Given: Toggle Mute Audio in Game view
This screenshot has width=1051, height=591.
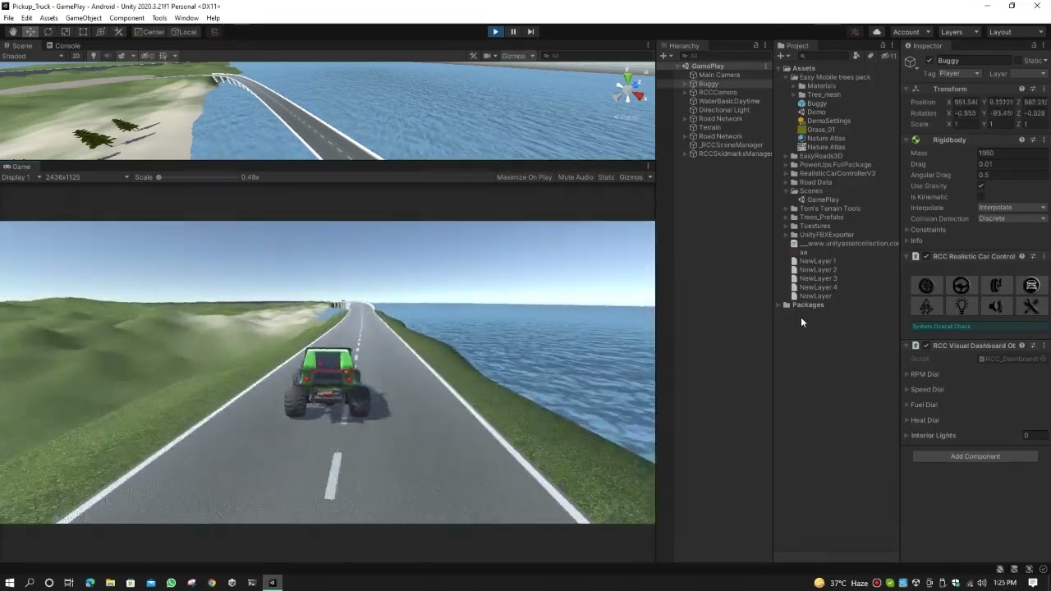Looking at the screenshot, I should click(x=576, y=177).
